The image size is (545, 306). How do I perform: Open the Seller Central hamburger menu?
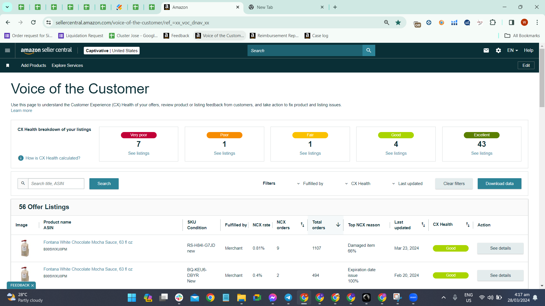pos(8,50)
